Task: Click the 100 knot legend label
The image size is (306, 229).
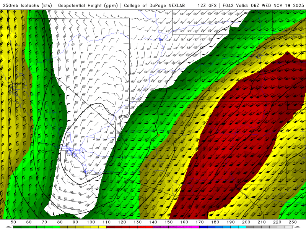Action: pos(91,222)
